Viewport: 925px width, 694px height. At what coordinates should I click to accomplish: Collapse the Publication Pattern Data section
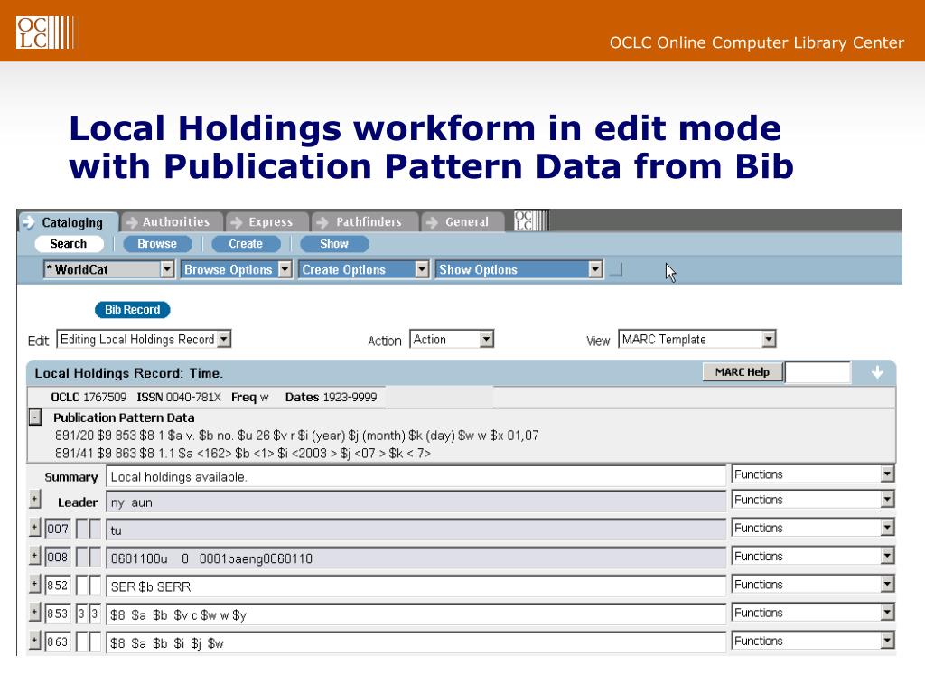35,417
